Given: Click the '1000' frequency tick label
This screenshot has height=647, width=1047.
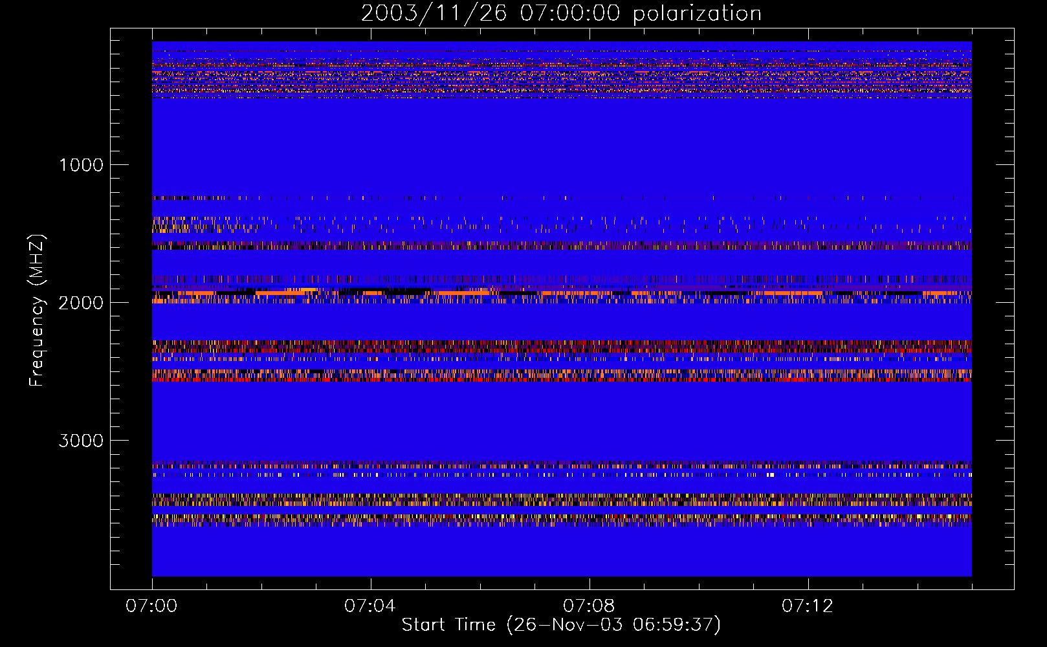Looking at the screenshot, I should (x=81, y=165).
